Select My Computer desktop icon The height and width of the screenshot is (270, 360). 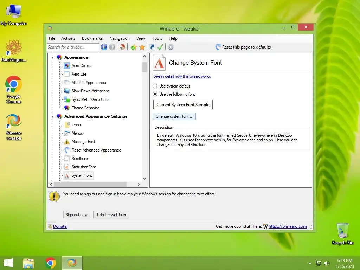[14, 15]
